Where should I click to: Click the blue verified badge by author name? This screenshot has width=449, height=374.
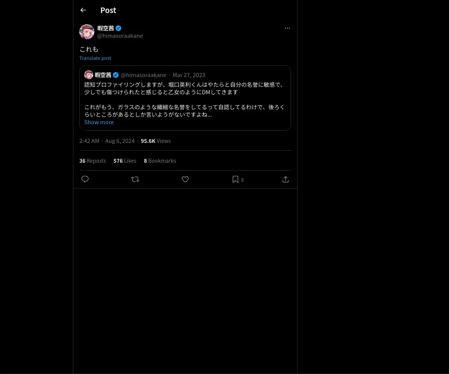click(x=118, y=28)
